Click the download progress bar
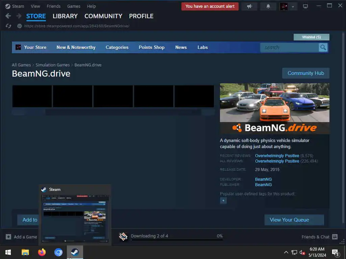 tap(176, 240)
